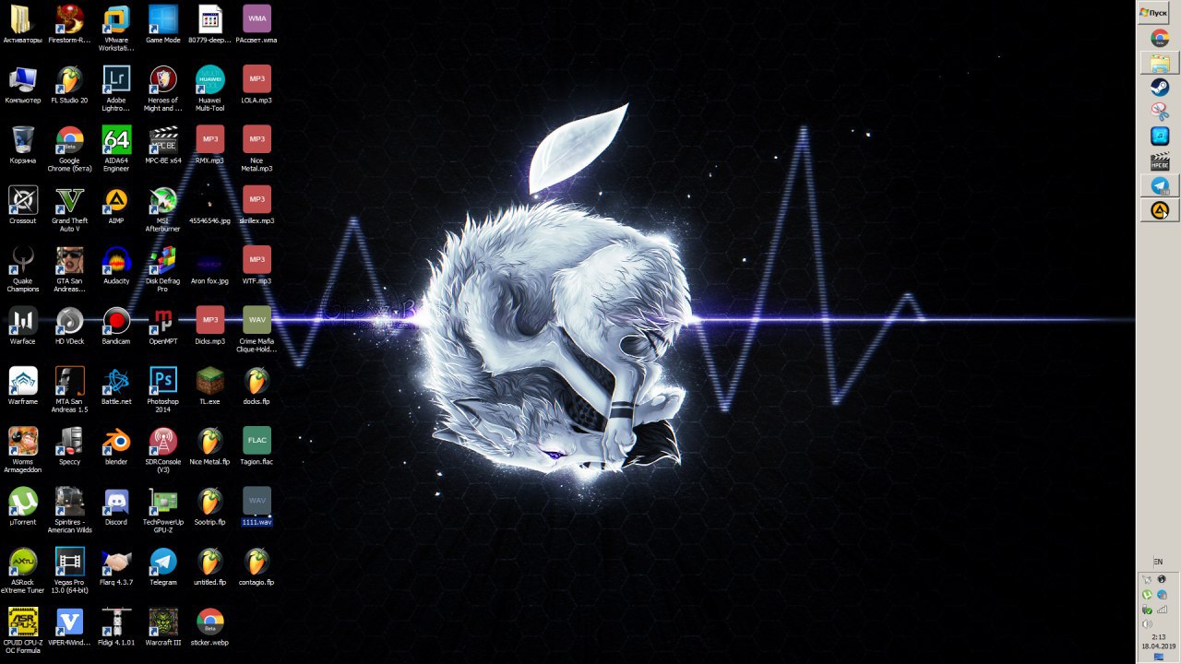Switch to Telegram taskbar button
The image size is (1181, 664).
1160,185
